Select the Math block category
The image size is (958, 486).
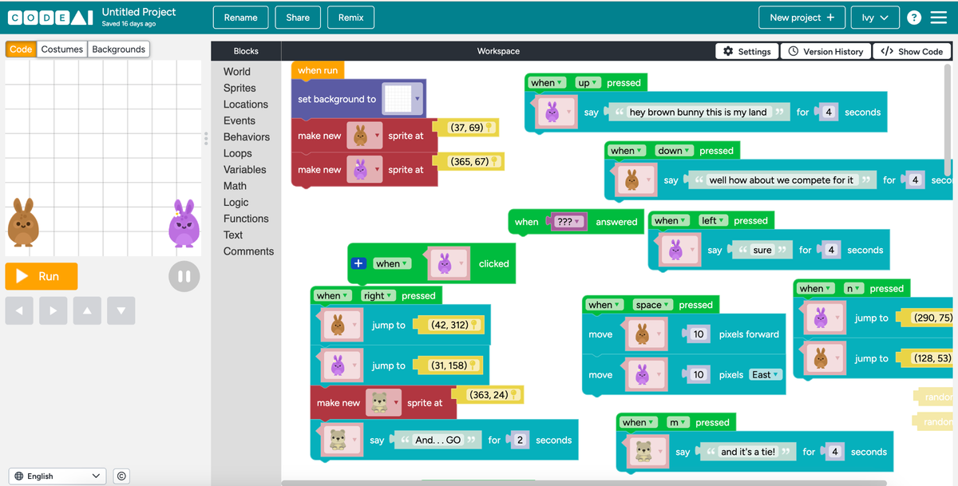(x=235, y=186)
